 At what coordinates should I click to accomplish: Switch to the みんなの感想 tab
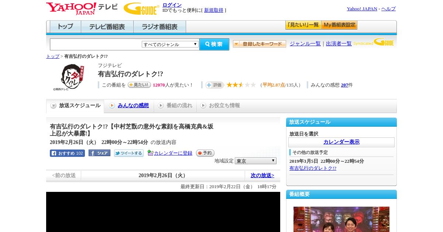pyautogui.click(x=129, y=106)
